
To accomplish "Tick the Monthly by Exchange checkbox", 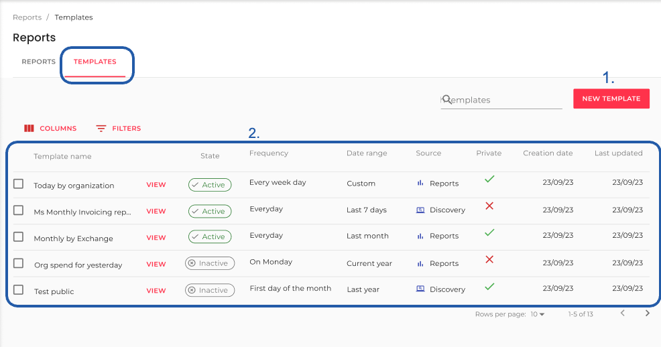I will click(x=19, y=237).
